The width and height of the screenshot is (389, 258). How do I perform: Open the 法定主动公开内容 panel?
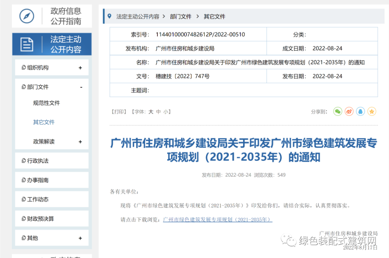[x=52, y=44]
